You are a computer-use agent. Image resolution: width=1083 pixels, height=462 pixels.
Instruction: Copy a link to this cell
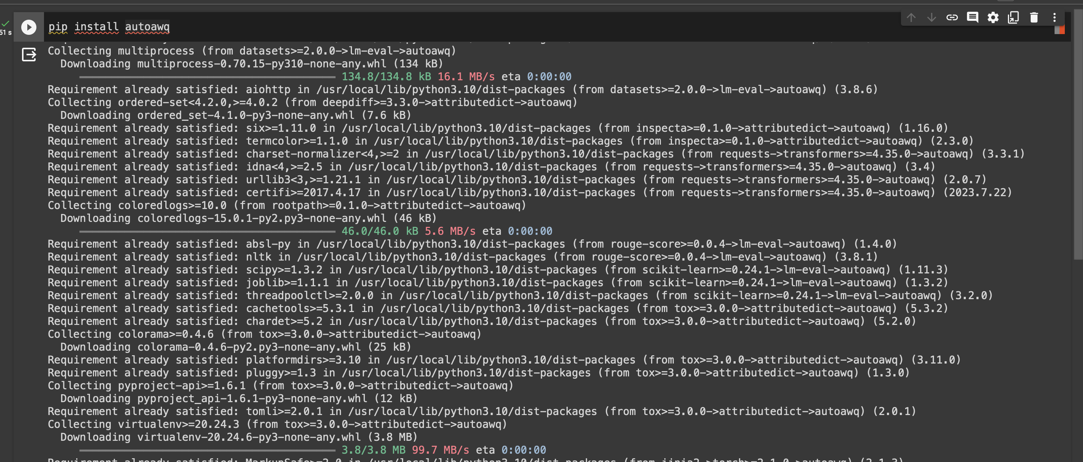pos(952,17)
